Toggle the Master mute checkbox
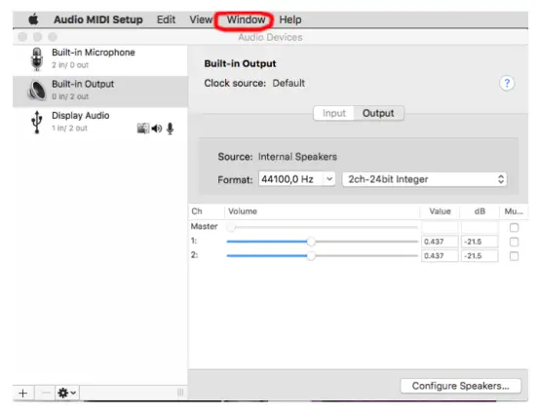 tap(514, 228)
